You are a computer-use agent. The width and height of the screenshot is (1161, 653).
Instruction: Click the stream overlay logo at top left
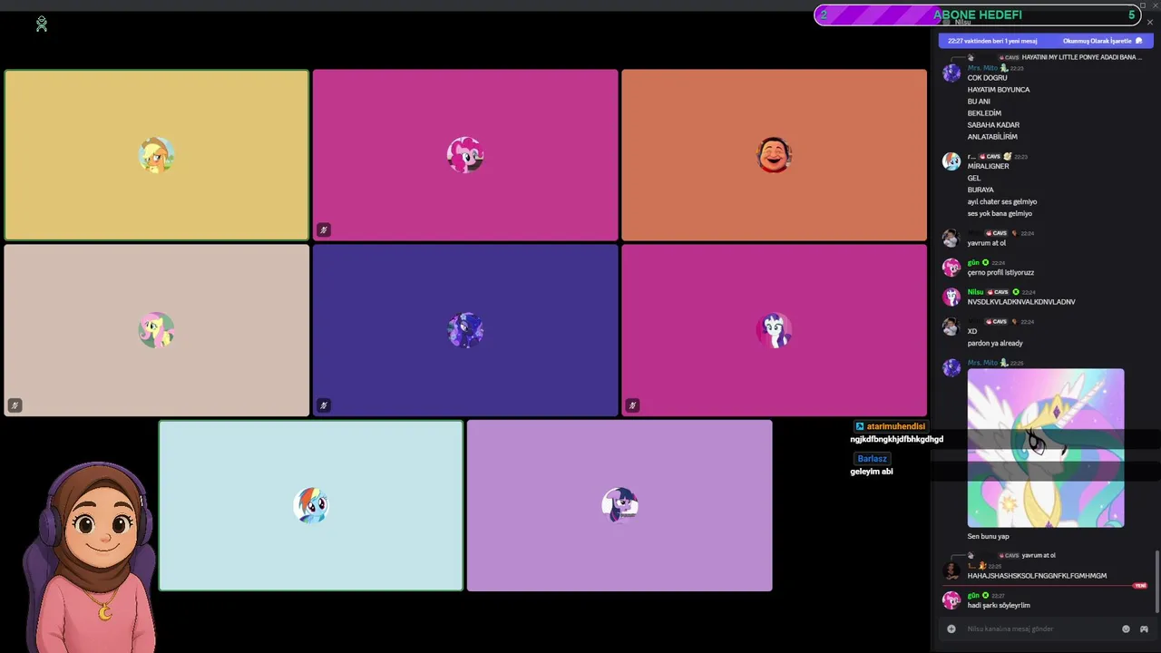pyautogui.click(x=41, y=24)
